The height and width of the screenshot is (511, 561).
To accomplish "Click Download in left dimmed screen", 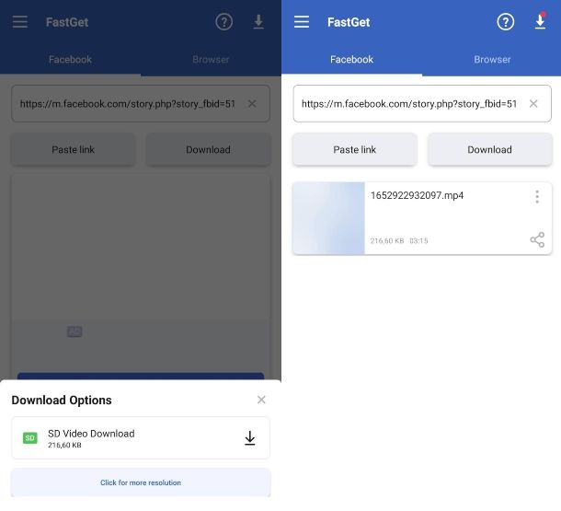I will (208, 149).
